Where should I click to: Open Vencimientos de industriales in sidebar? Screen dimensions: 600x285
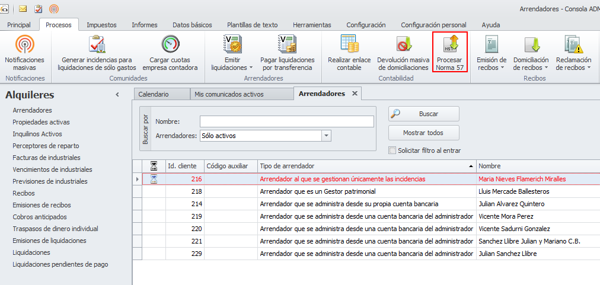click(x=52, y=169)
